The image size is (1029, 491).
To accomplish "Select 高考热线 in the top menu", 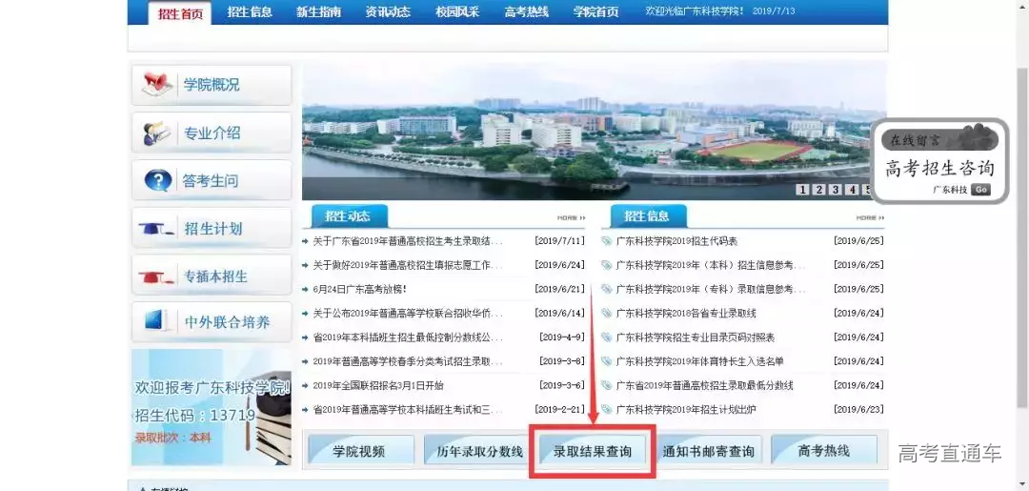I will (527, 12).
